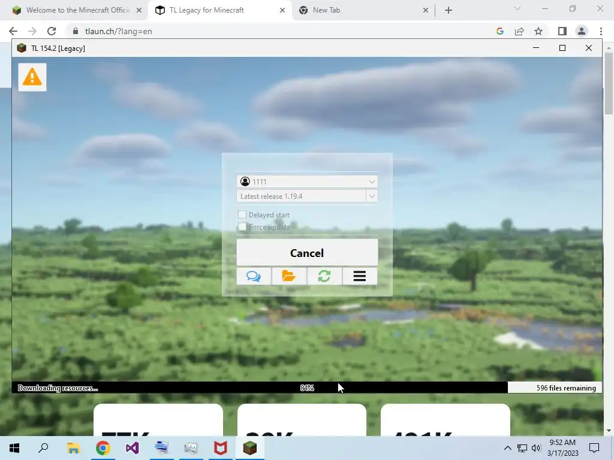Open a new browser tab

point(449,10)
